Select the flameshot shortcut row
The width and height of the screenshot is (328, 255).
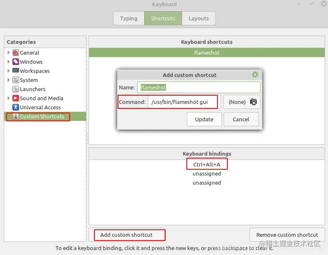pyautogui.click(x=207, y=53)
